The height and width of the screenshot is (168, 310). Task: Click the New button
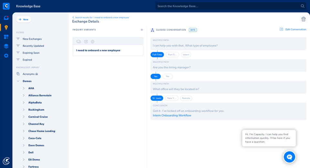click(24, 20)
